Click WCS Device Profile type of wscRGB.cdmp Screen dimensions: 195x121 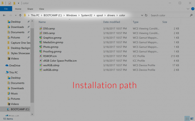144,65
